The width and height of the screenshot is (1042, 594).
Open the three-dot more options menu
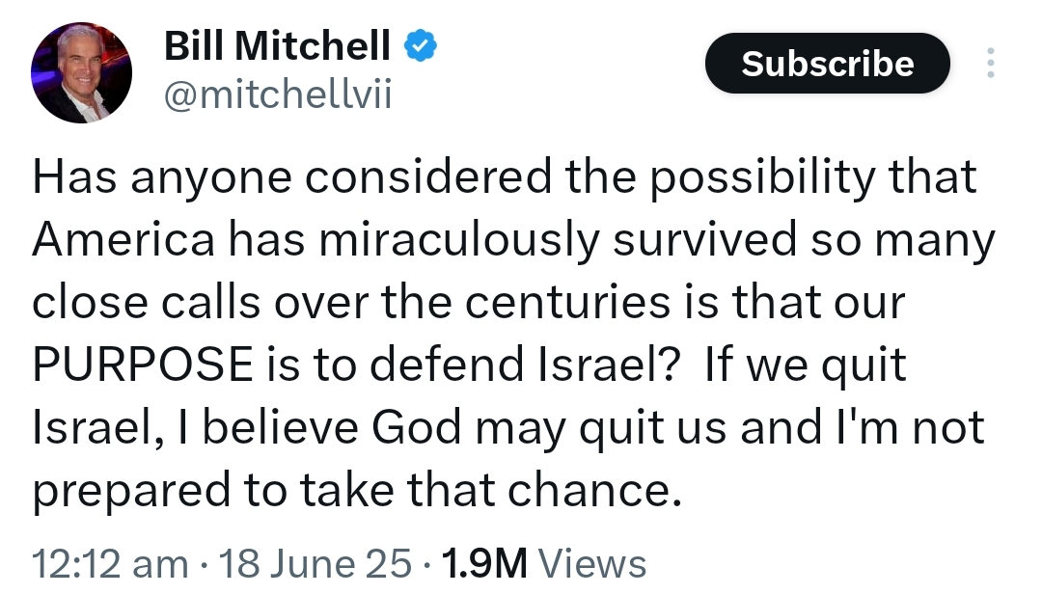(x=990, y=63)
